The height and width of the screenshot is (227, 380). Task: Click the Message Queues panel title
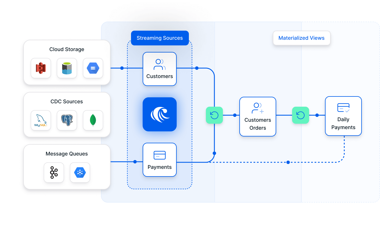tap(67, 154)
